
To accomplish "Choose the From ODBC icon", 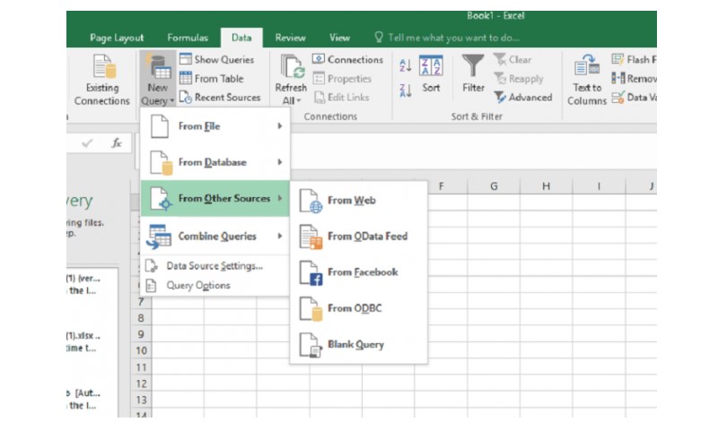I will coord(311,308).
